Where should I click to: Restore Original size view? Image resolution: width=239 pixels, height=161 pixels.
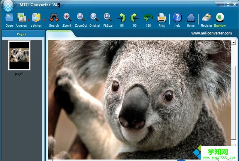pos(94,17)
